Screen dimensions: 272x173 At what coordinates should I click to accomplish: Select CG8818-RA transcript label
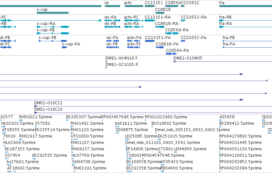pyautogui.click(x=167, y=24)
